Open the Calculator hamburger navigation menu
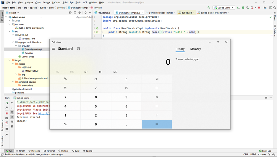277x157 pixels. coord(53,49)
